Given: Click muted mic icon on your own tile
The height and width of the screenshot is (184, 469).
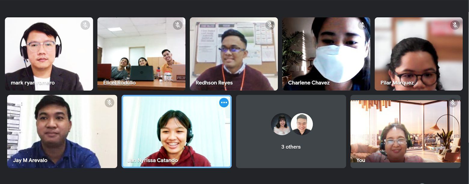Looking at the screenshot, I should [x=453, y=103].
